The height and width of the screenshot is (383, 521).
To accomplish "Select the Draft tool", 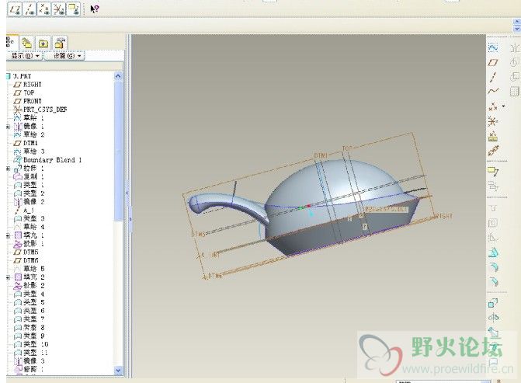I will 493,252.
